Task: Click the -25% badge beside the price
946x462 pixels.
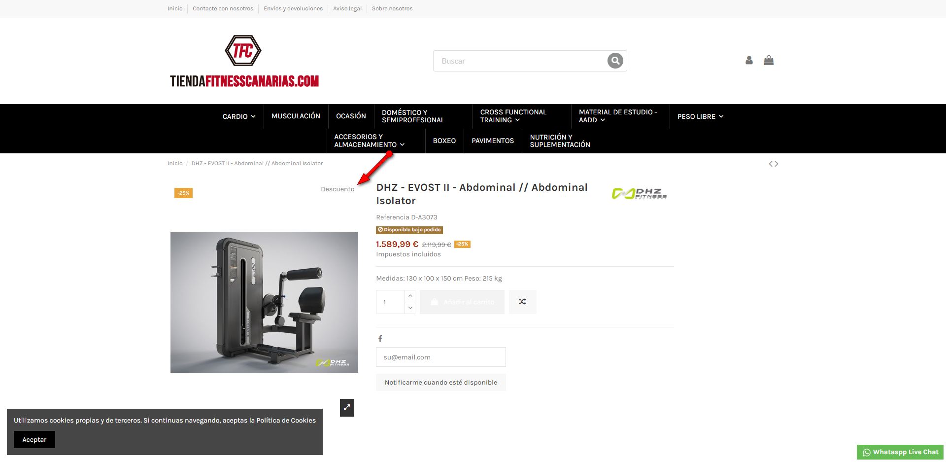Action: [462, 244]
